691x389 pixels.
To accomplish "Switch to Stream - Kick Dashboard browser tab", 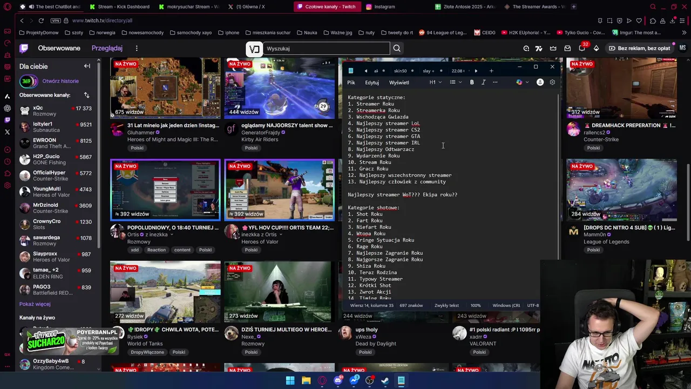I will coord(120,6).
